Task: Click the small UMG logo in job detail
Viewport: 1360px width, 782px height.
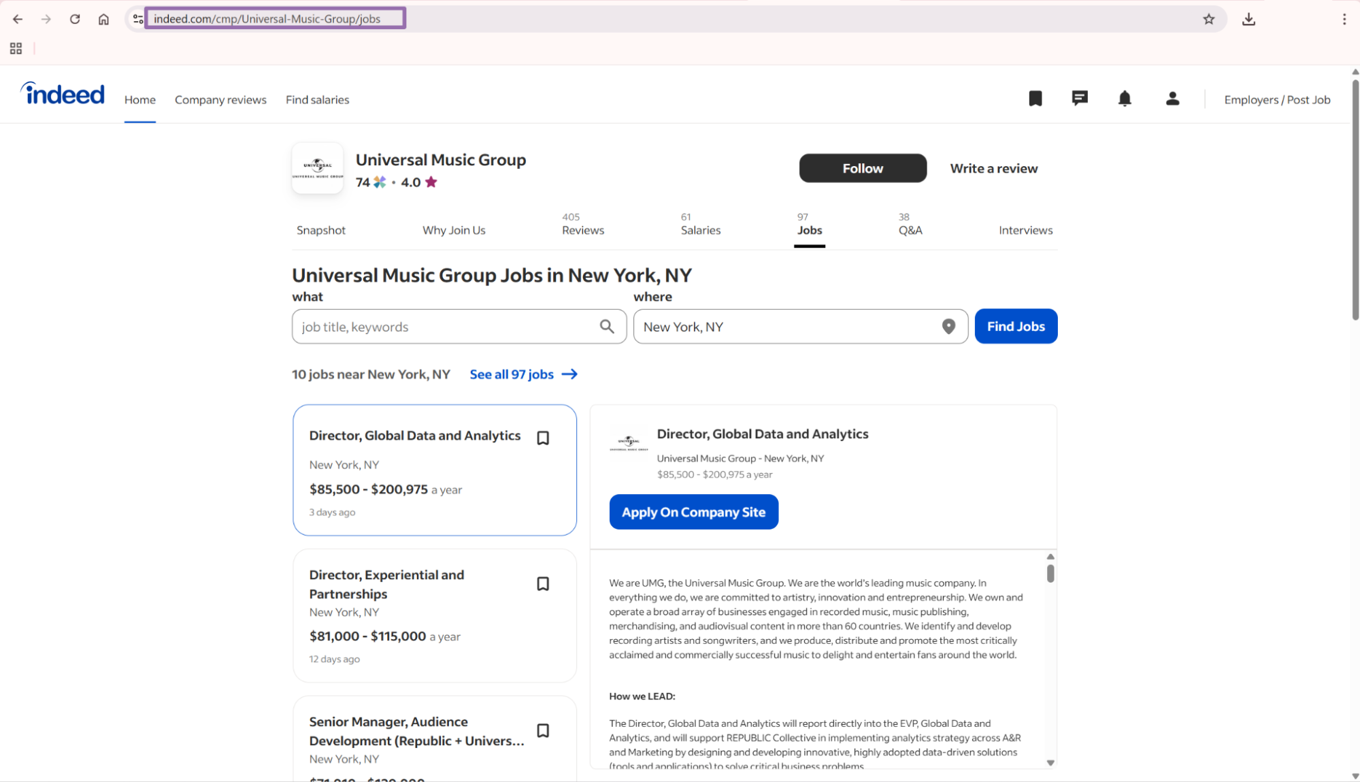Action: pyautogui.click(x=629, y=444)
